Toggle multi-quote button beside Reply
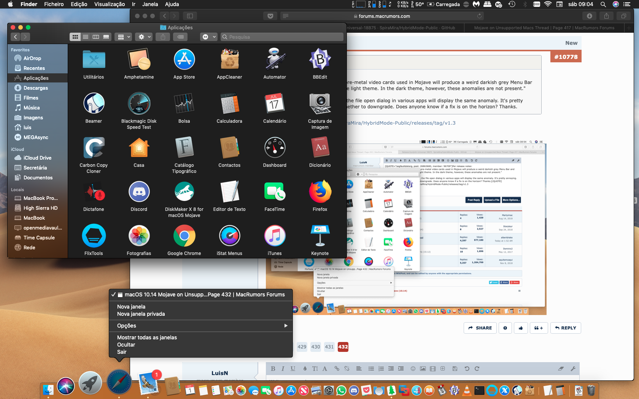The image size is (639, 399). [539, 328]
